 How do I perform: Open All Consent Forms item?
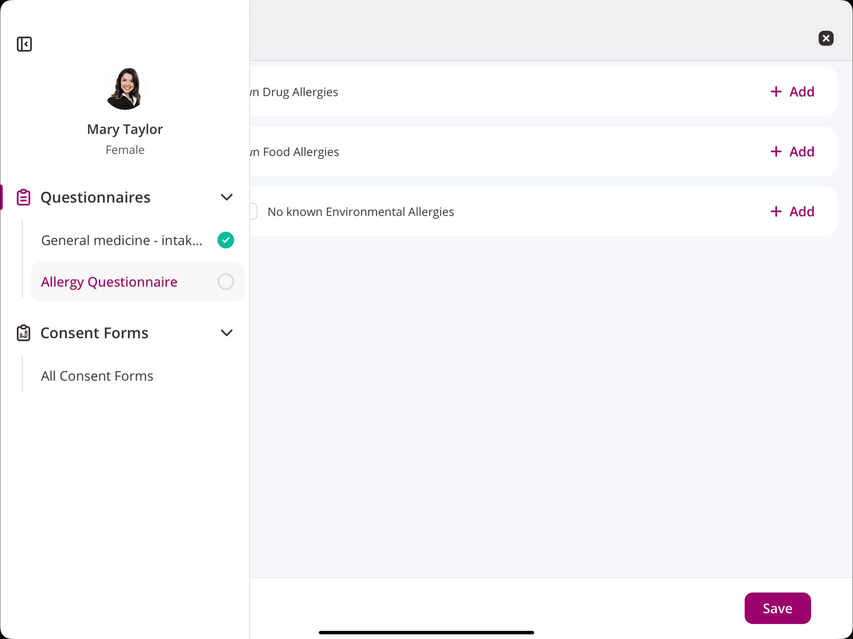pyautogui.click(x=97, y=376)
